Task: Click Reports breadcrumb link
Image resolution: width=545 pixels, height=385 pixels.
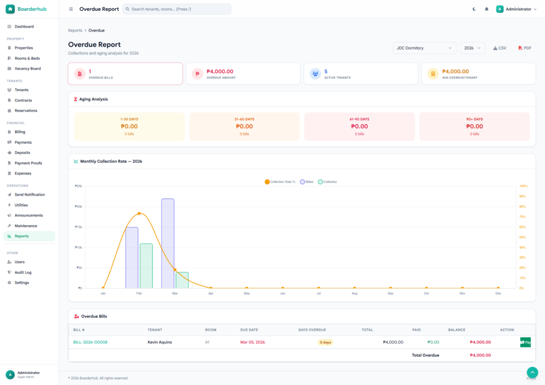Action: (75, 30)
